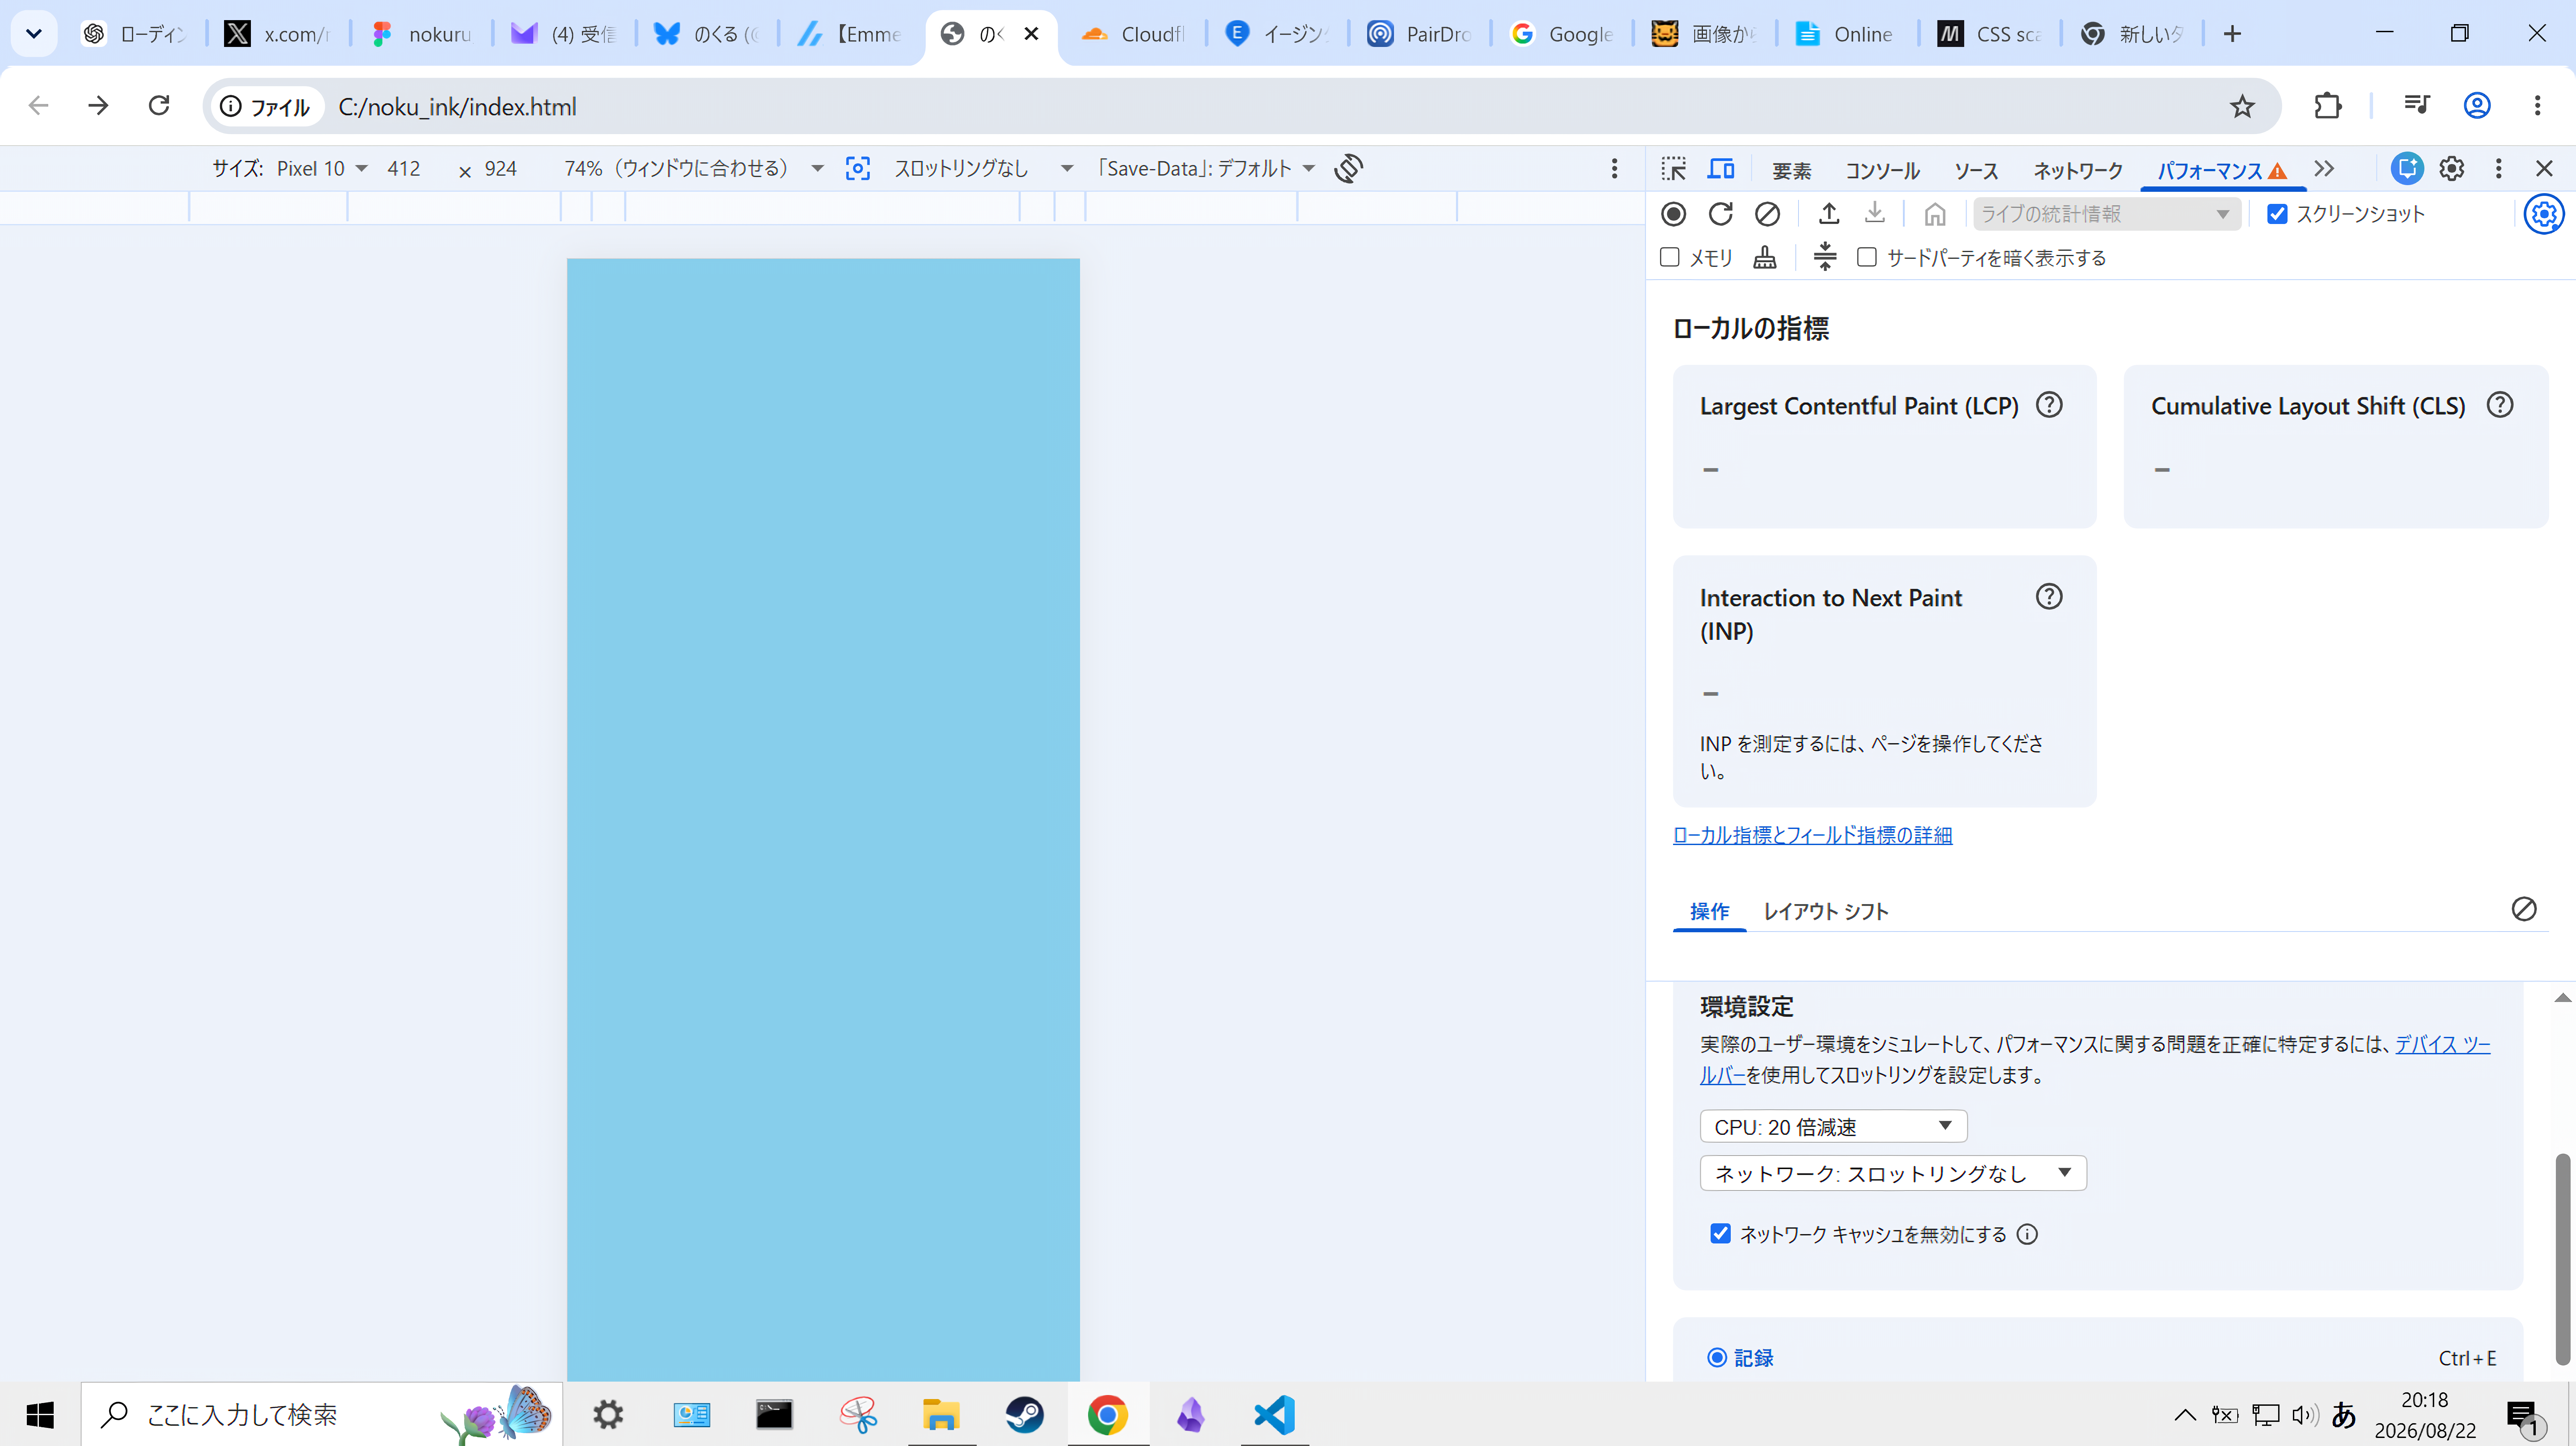This screenshot has height=1446, width=2576.
Task: Open help for Cumulative Layout Shift
Action: tap(2500, 405)
